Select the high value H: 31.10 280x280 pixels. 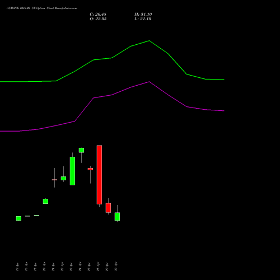(x=143, y=15)
